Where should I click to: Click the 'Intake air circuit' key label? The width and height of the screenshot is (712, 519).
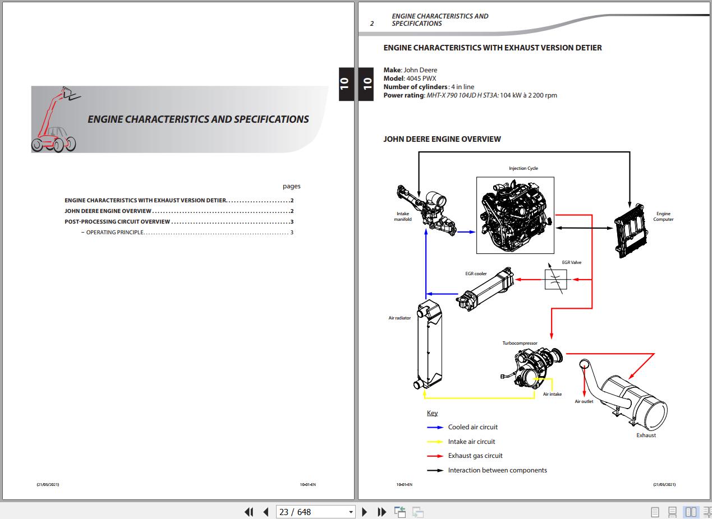point(471,442)
